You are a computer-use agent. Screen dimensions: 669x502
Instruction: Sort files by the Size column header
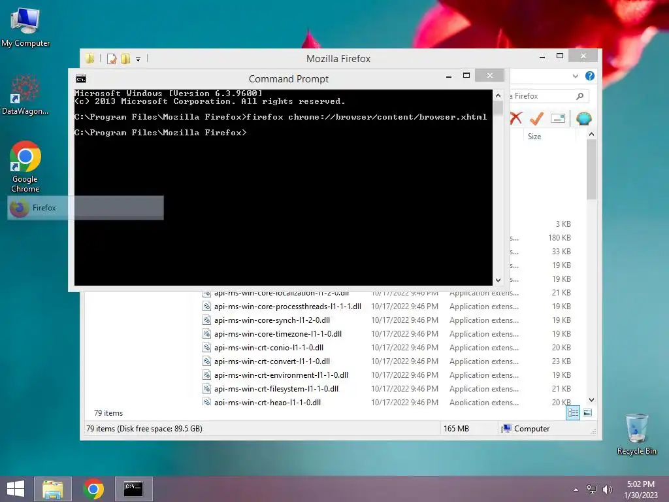coord(549,137)
